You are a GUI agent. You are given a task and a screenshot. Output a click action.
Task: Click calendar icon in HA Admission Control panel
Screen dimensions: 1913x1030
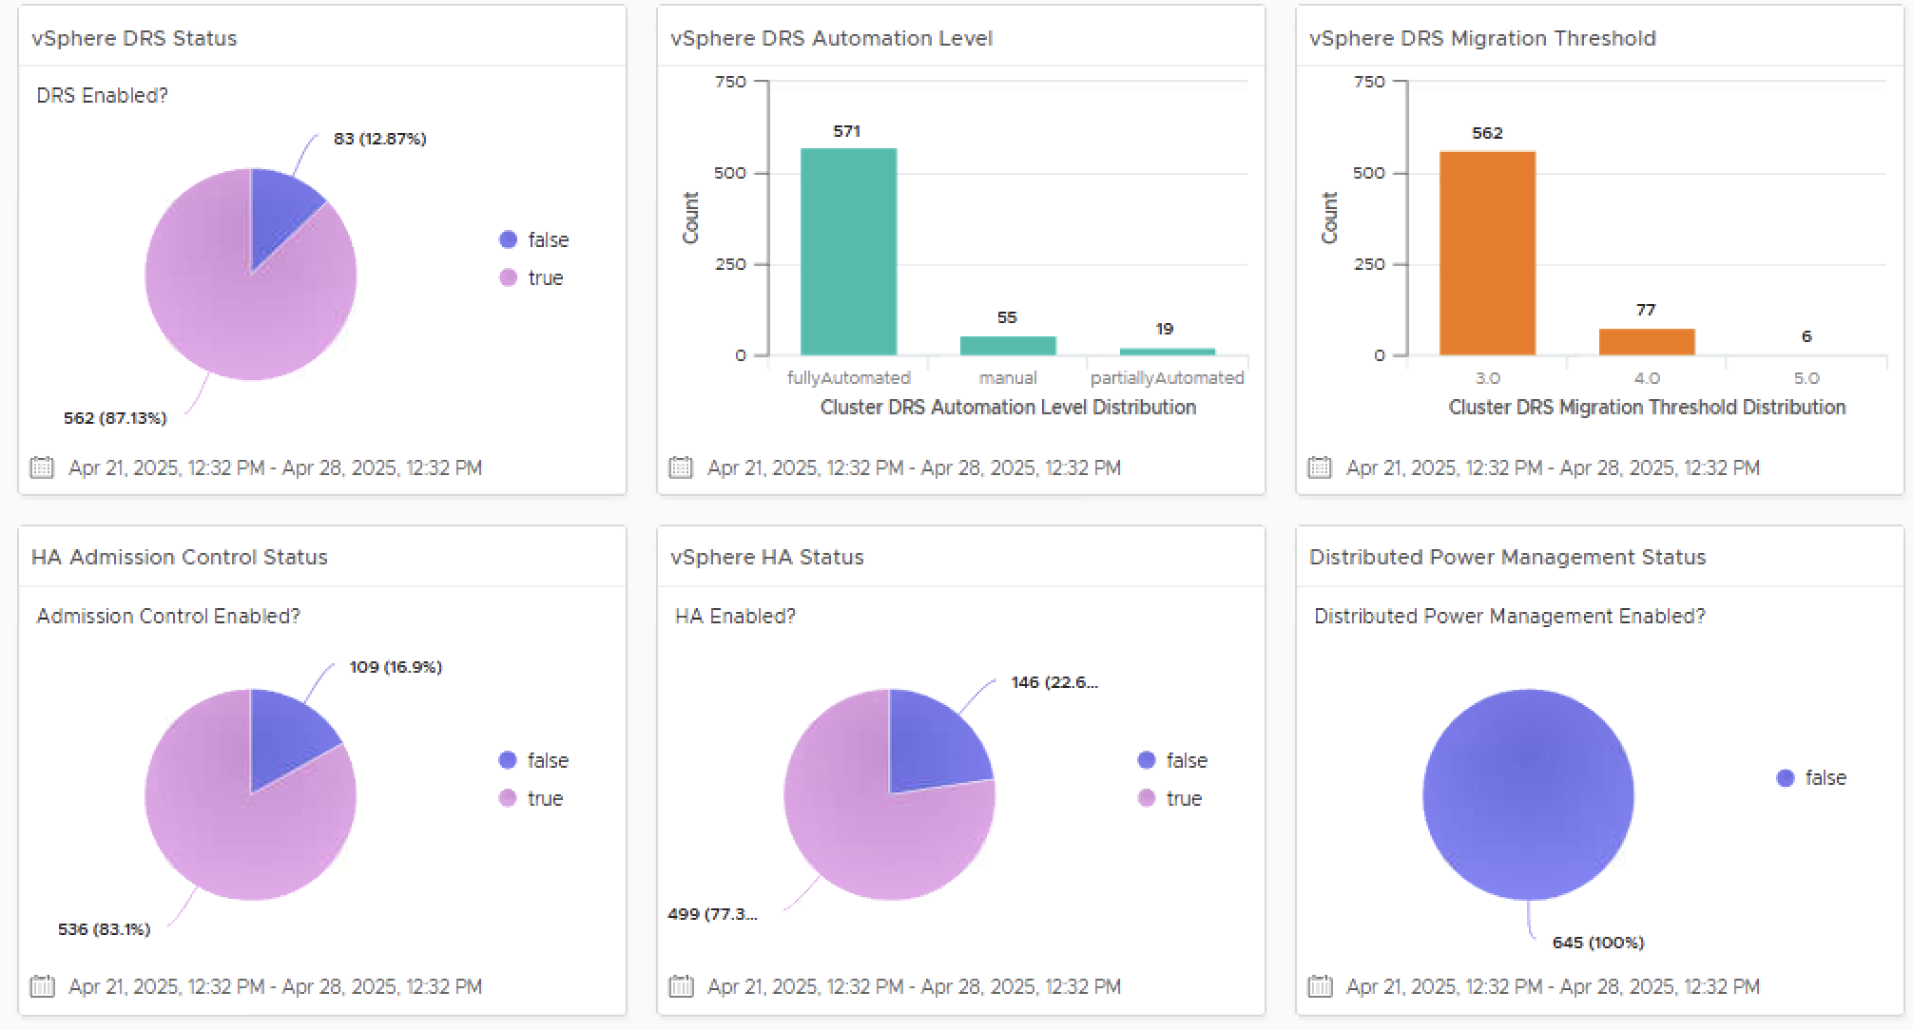[x=42, y=986]
